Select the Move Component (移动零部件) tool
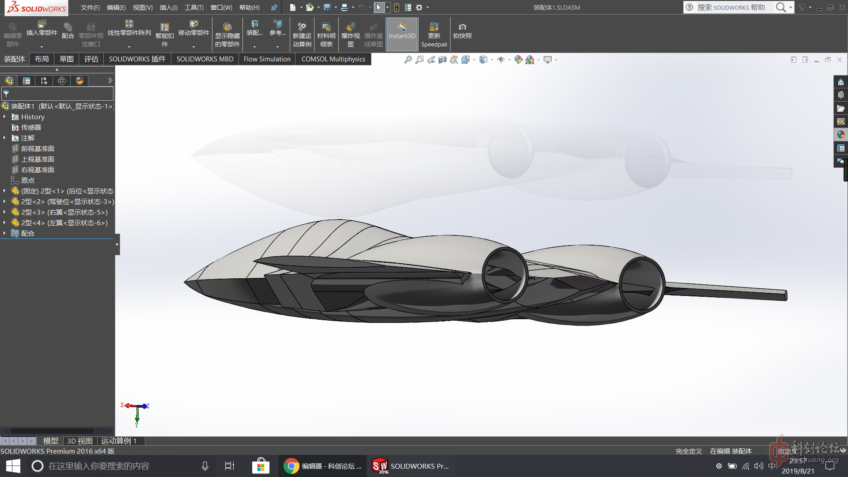 [193, 29]
